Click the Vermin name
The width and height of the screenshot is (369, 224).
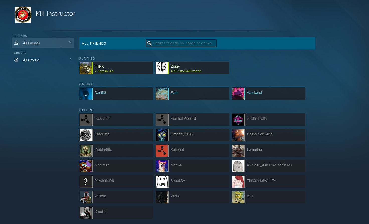tap(100, 196)
